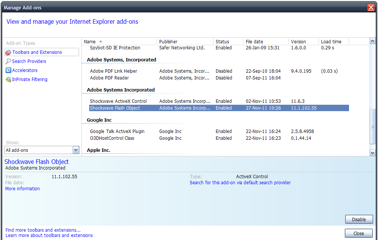The width and height of the screenshot is (378, 240).
Task: Select Shockwave Flash Object row
Action: [219, 108]
